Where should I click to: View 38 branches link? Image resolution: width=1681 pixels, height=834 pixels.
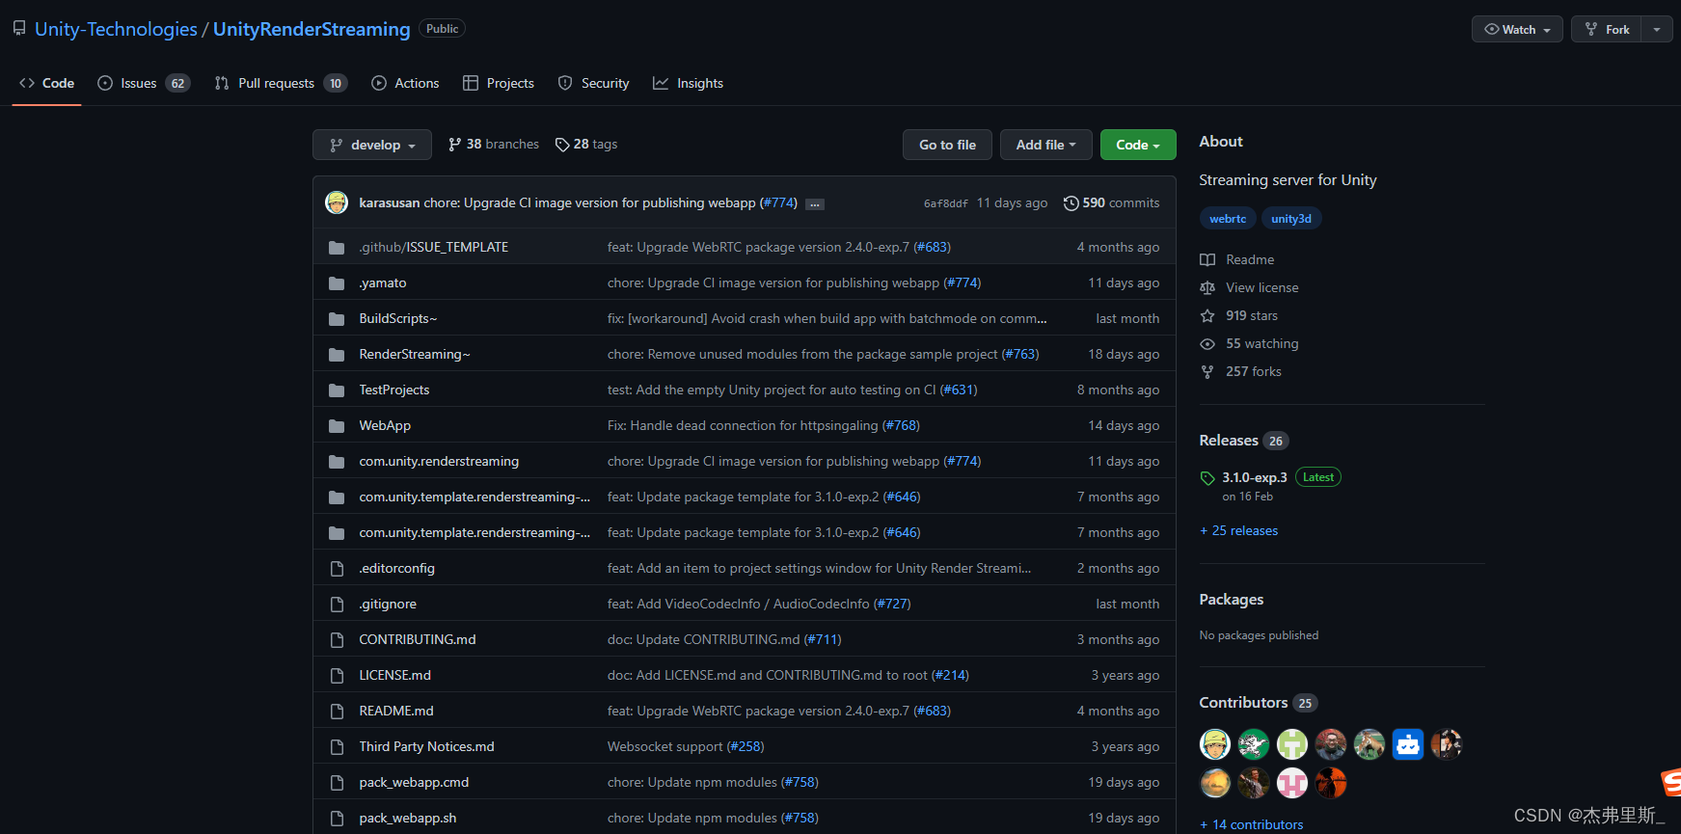[494, 144]
